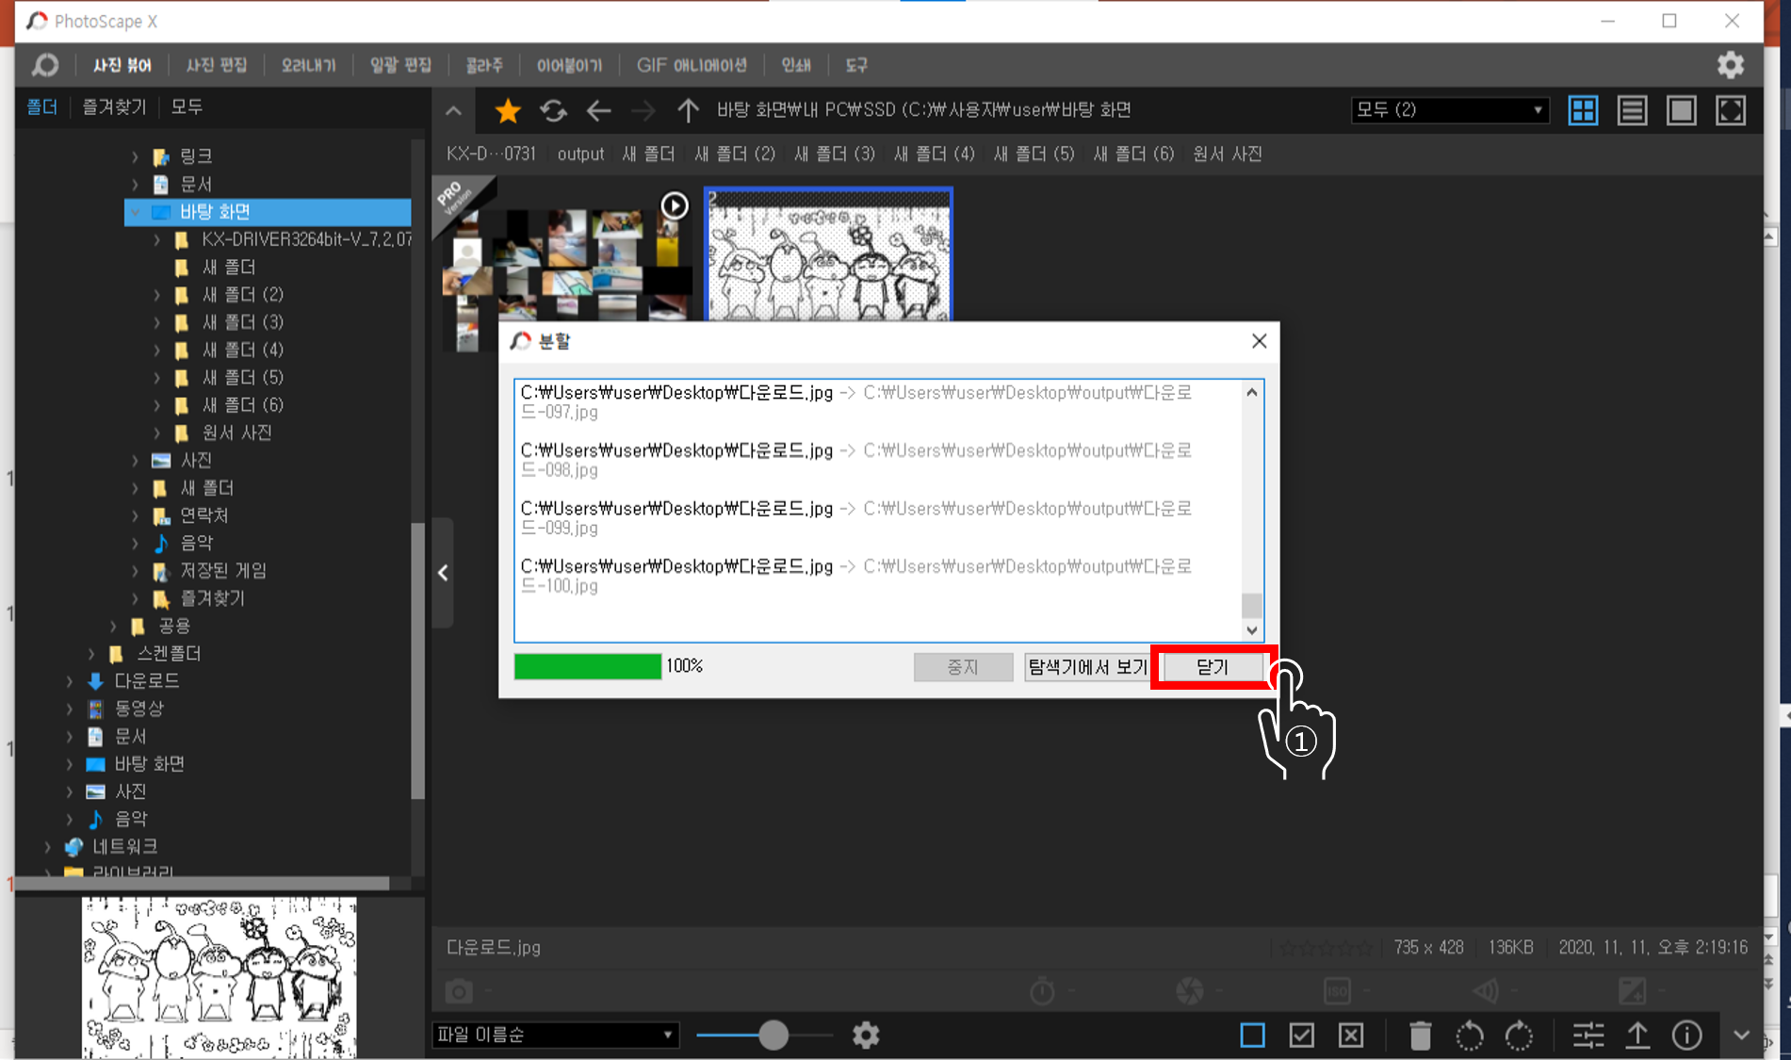Expand 새 폴더 (2) tree node

(x=156, y=295)
